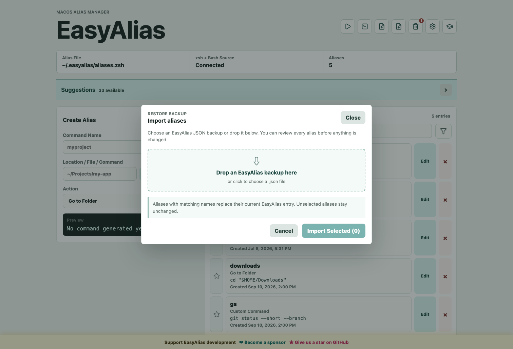
Task: Star the gs alias
Action: [x=216, y=314]
